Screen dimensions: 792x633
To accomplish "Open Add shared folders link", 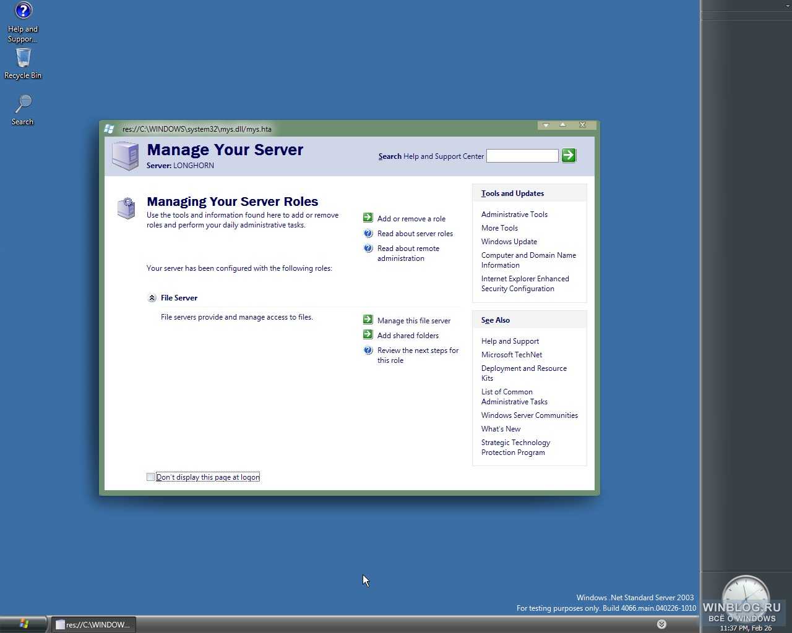I will [408, 336].
